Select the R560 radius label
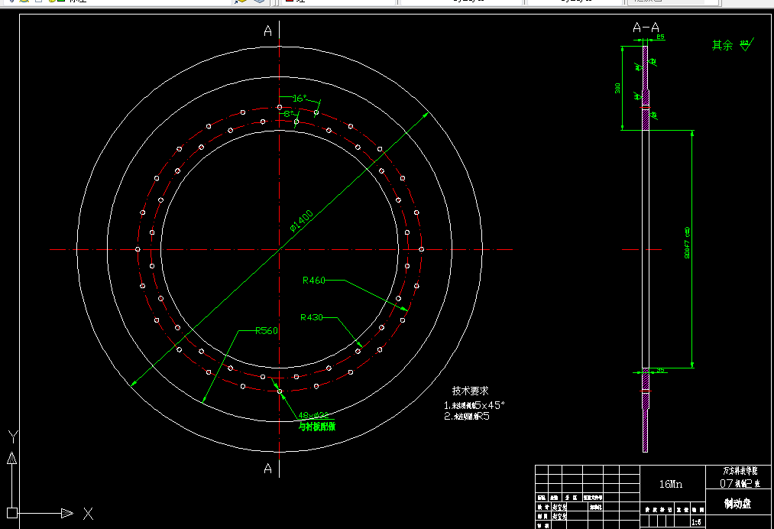The width and height of the screenshot is (774, 529). (267, 330)
